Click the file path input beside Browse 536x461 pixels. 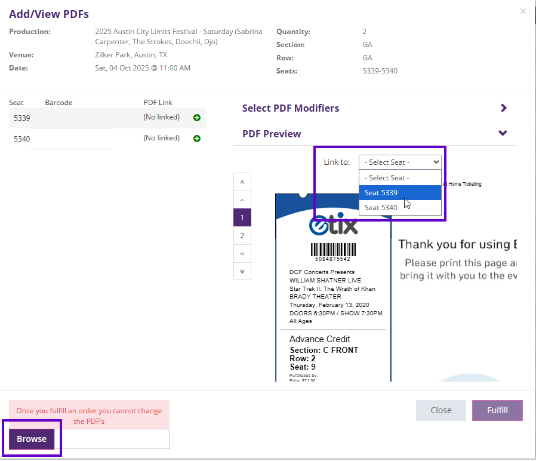tap(113, 438)
